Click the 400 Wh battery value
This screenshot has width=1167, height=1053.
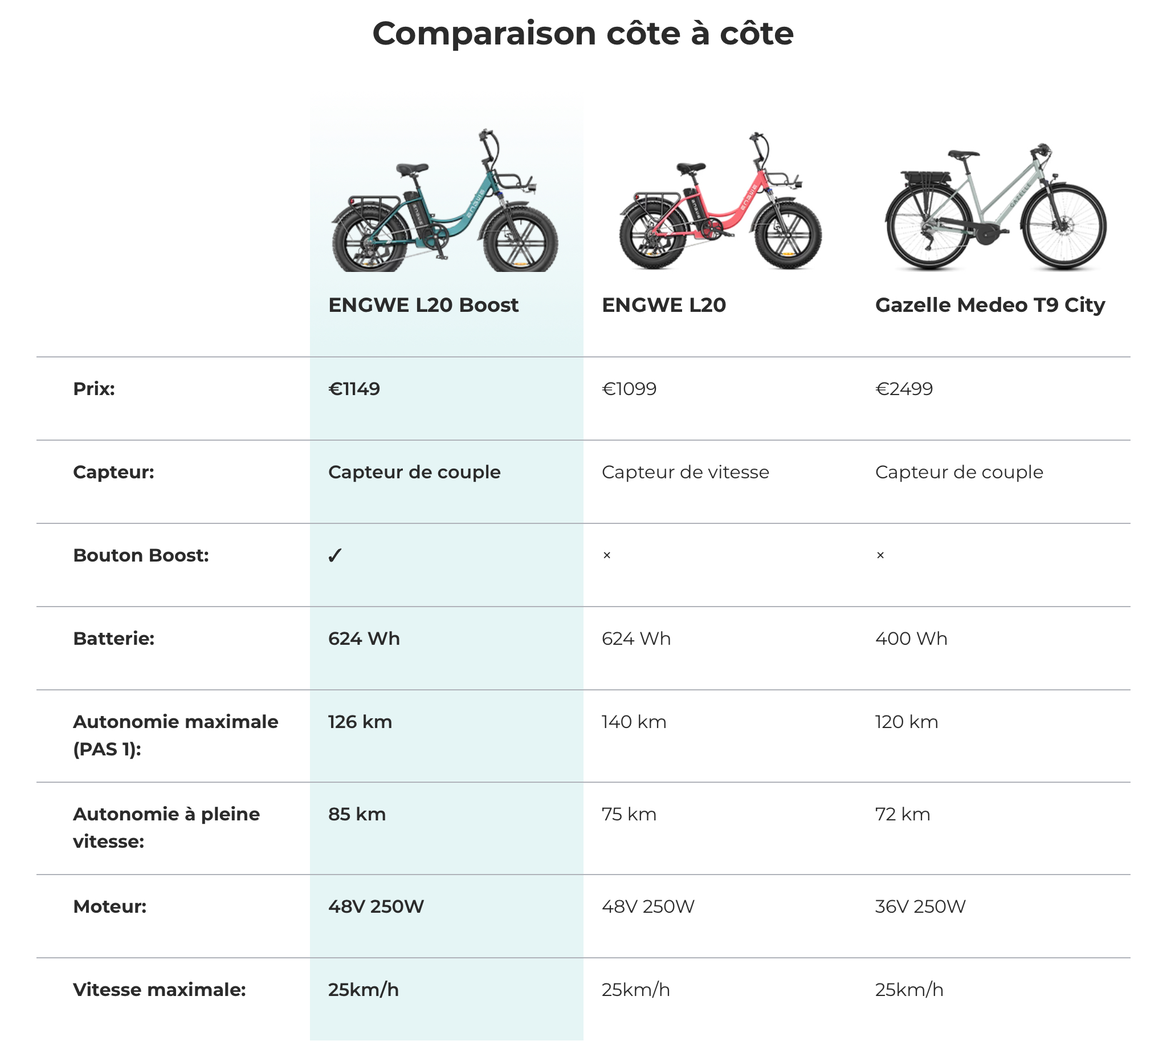pyautogui.click(x=911, y=639)
